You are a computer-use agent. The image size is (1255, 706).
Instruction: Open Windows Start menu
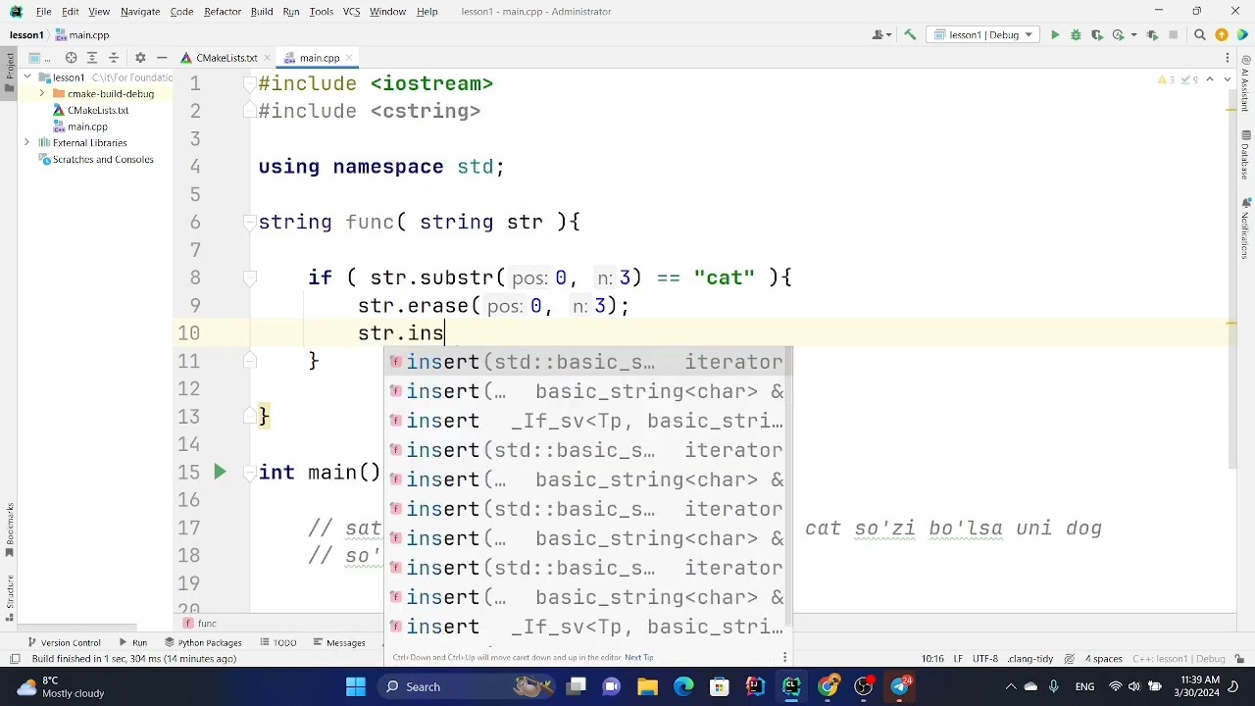tap(355, 686)
